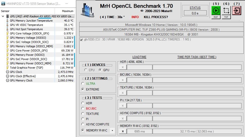
Task: Click the 2,473.0 MHz GPU Clock value
Action: pos(66,72)
